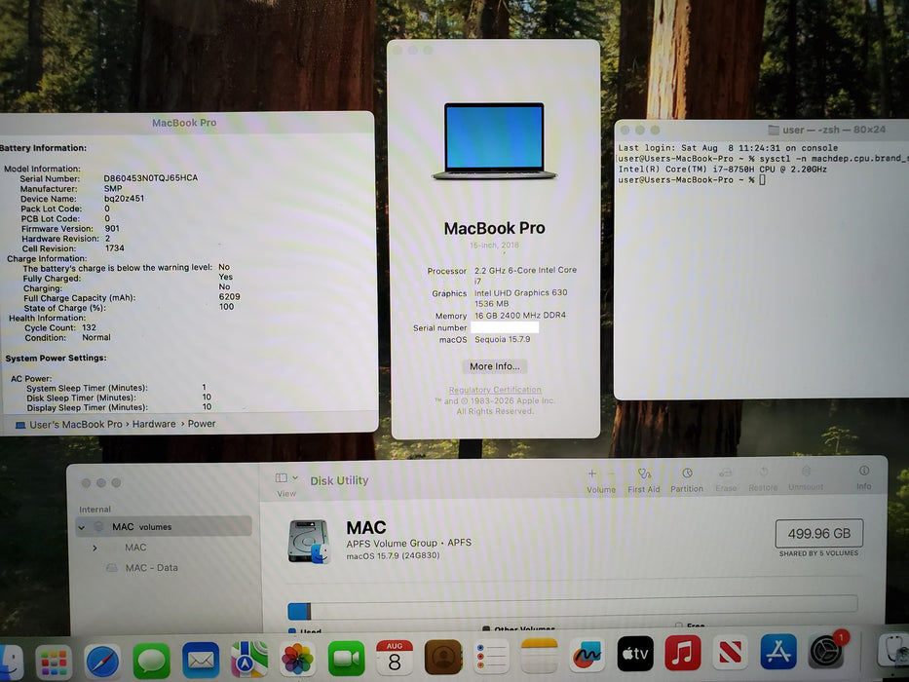The width and height of the screenshot is (909, 682).
Task: Open Regulatory Certification link
Action: coord(495,390)
